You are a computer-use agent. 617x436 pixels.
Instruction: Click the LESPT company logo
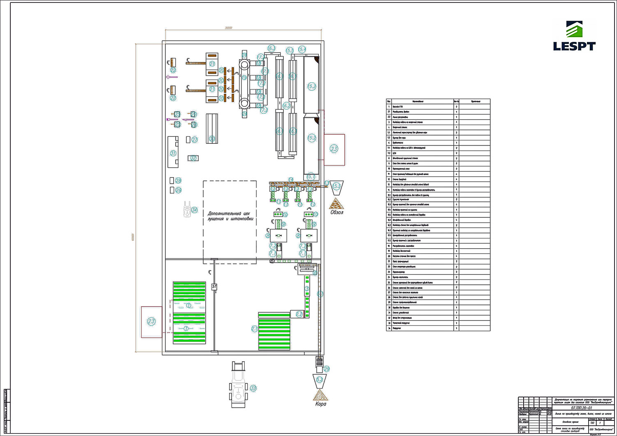[x=574, y=36]
